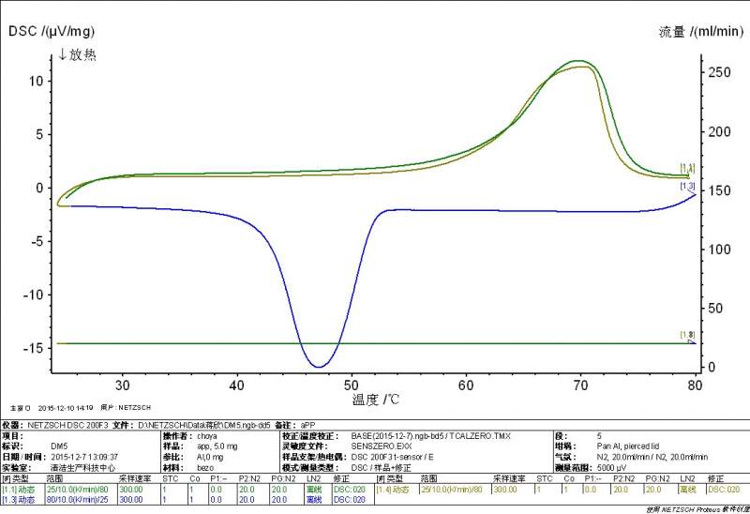Image resolution: width=750 pixels, height=514 pixels.
Task: Click temperature tick label 70
Action: pos(580,385)
